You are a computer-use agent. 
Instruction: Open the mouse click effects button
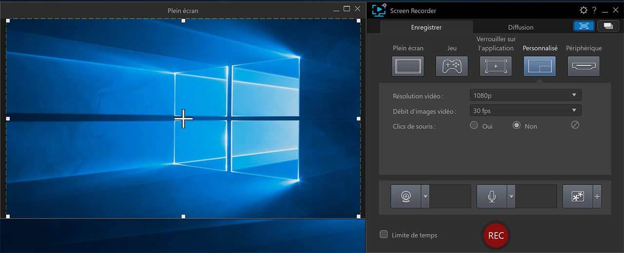(x=578, y=196)
